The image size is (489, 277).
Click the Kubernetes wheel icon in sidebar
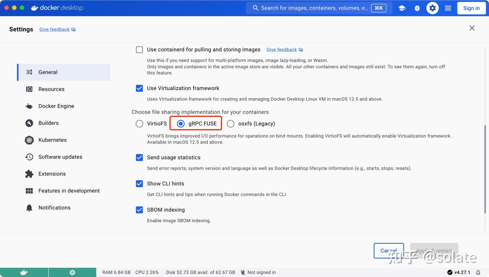click(29, 140)
